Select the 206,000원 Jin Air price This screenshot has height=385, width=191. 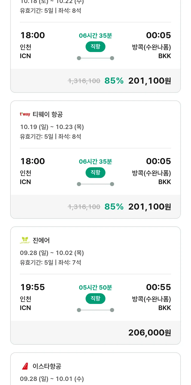[149, 332]
